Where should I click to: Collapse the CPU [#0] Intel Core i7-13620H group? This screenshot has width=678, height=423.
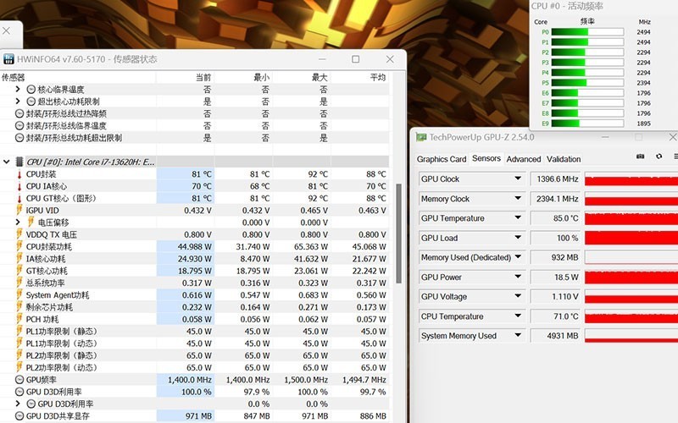click(8, 161)
